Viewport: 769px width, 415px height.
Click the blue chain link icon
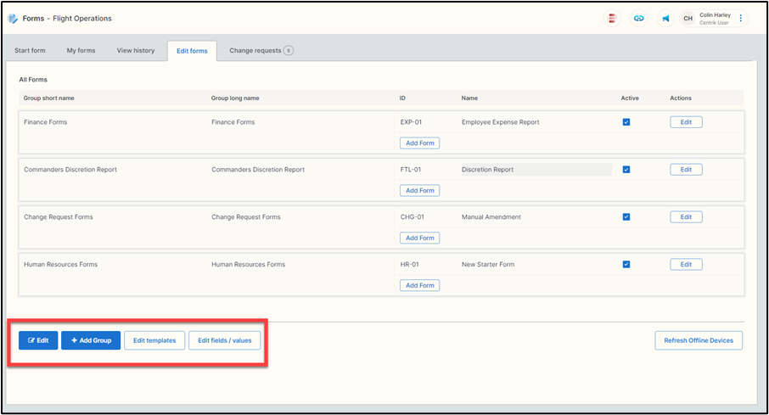(x=638, y=18)
